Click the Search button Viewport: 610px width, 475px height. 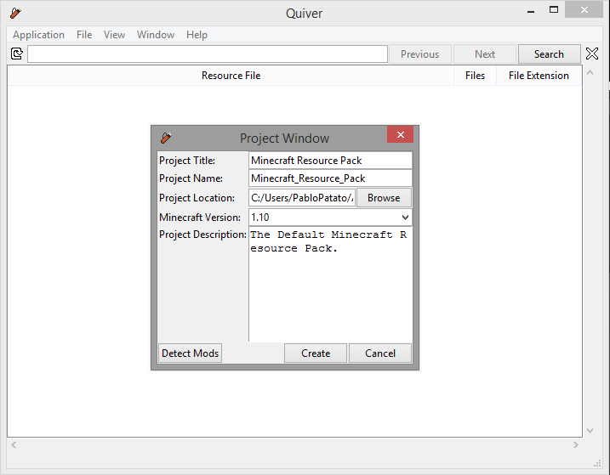pyautogui.click(x=549, y=54)
